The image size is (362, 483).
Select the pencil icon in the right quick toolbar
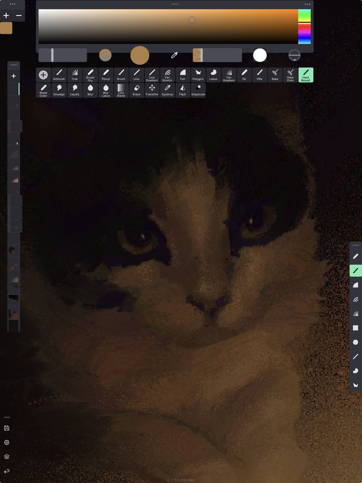click(x=356, y=256)
